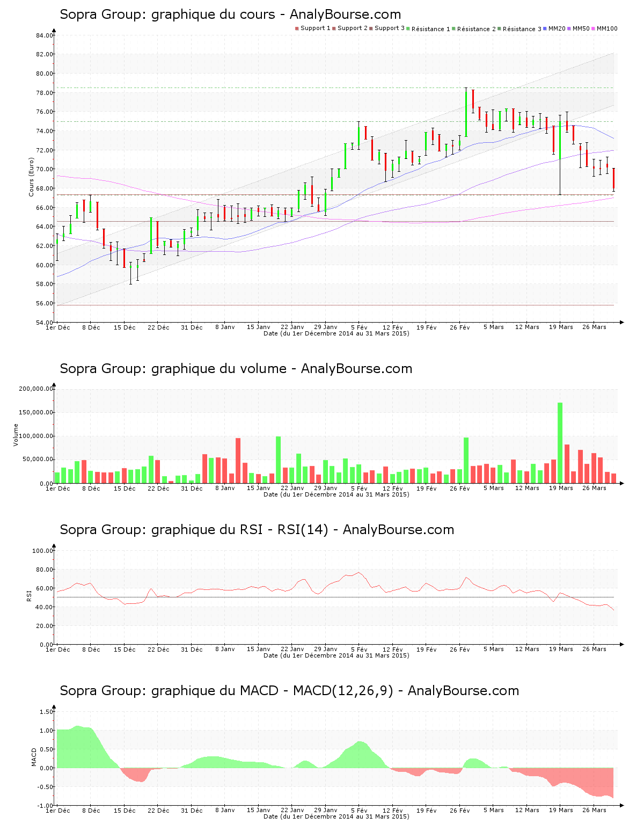Click '5 Fév' date on price chart

360,327
